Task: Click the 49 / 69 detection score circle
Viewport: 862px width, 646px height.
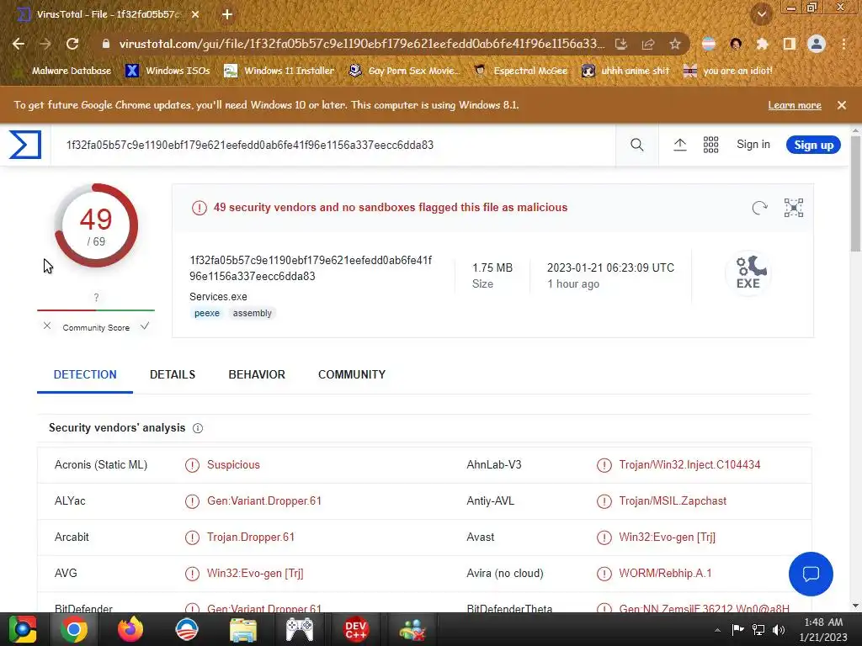Action: (x=96, y=225)
